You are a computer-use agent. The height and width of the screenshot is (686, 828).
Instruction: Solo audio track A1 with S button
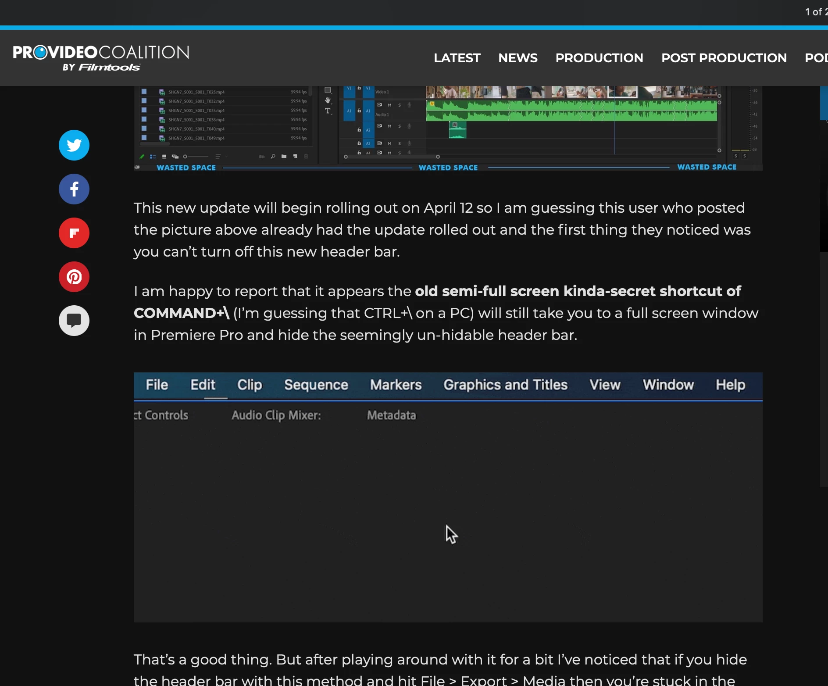tap(400, 105)
